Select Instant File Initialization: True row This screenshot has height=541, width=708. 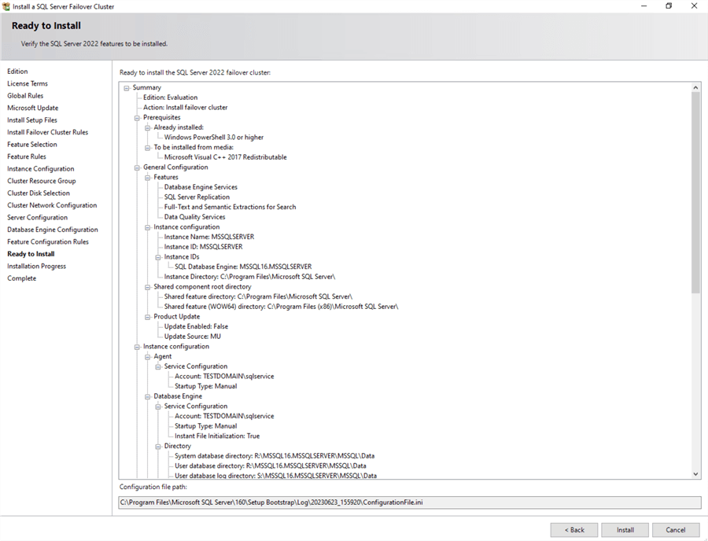click(x=217, y=436)
